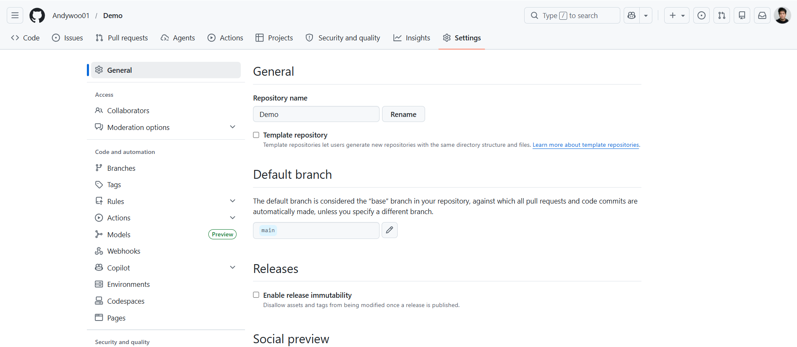Viewport: 797px width, 347px height.
Task: Open Security and quality tab
Action: 343,38
